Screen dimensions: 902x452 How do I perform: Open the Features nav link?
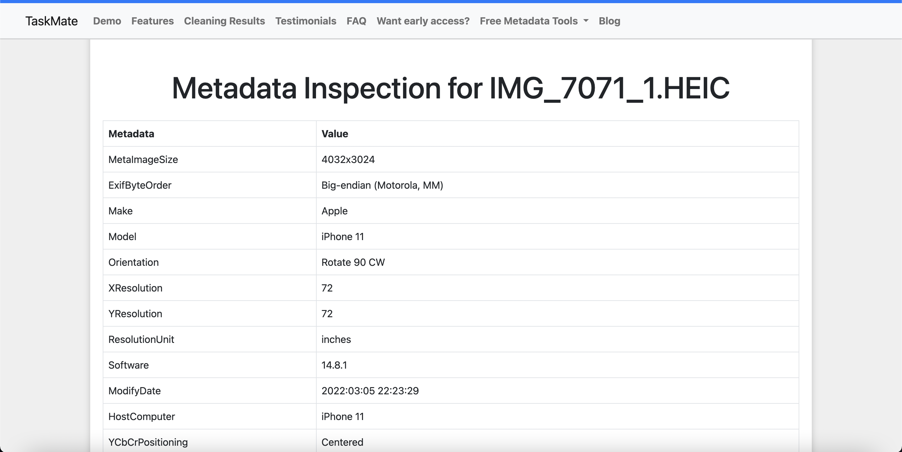[153, 21]
